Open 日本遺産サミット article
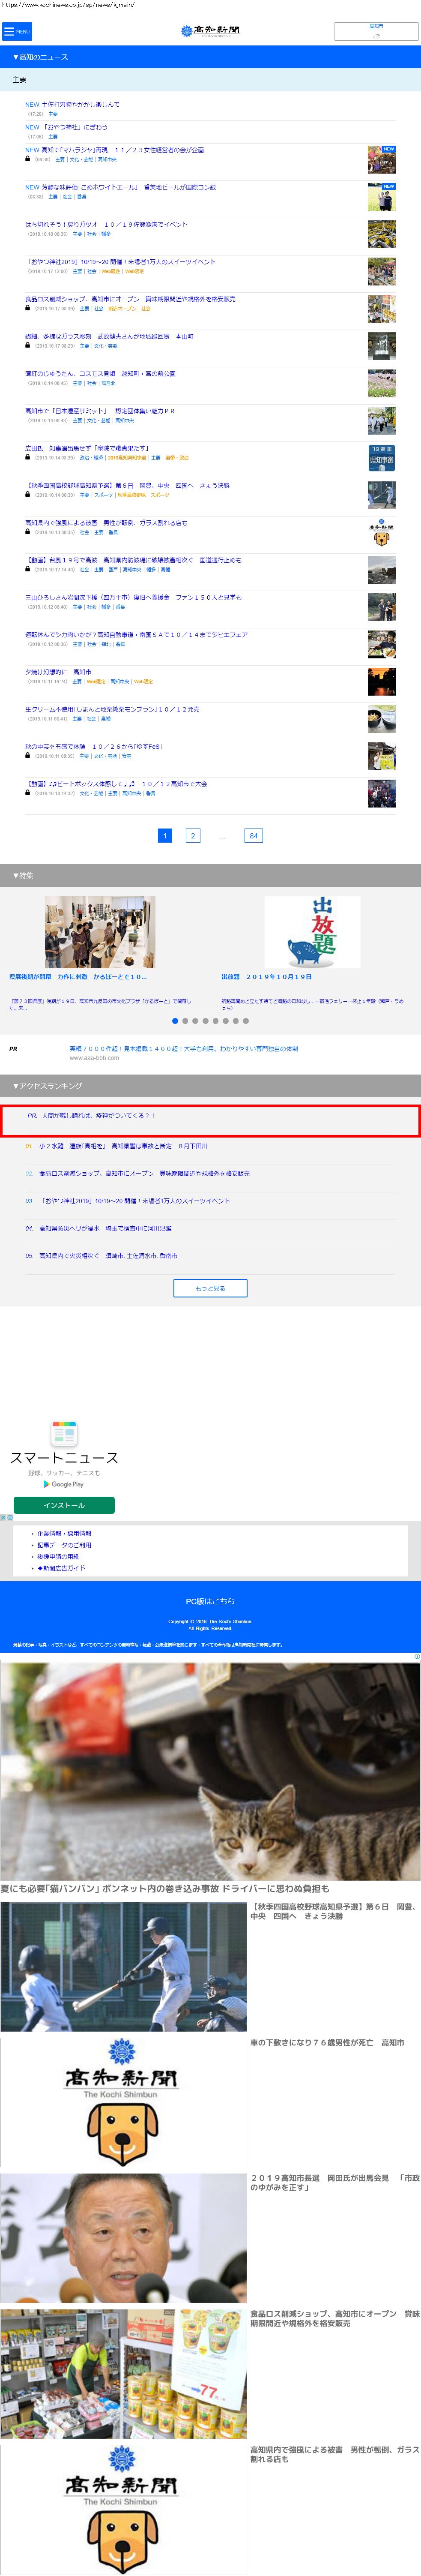Image resolution: width=421 pixels, height=2576 pixels. (100, 411)
